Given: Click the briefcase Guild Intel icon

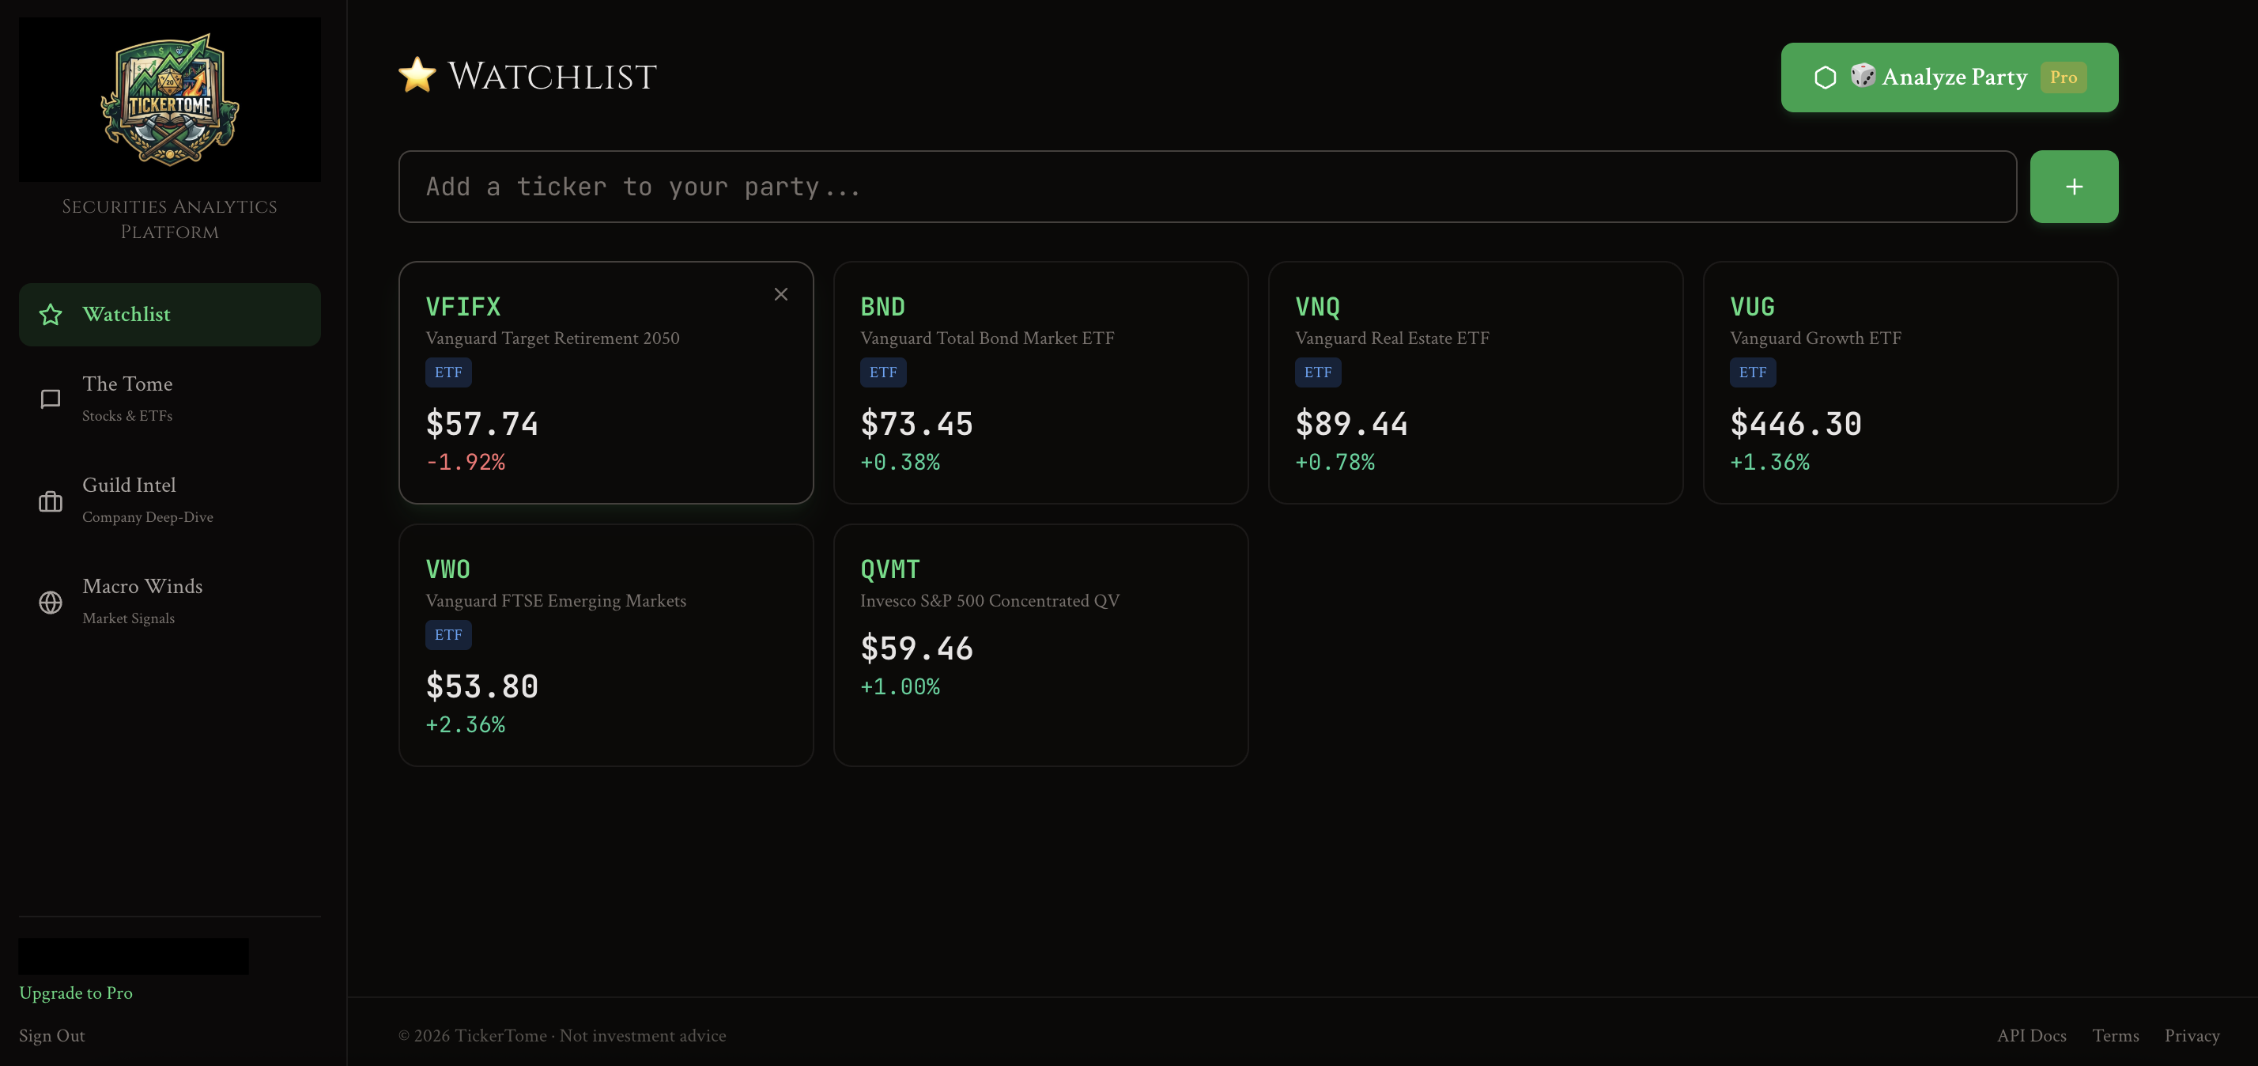Looking at the screenshot, I should coord(50,501).
